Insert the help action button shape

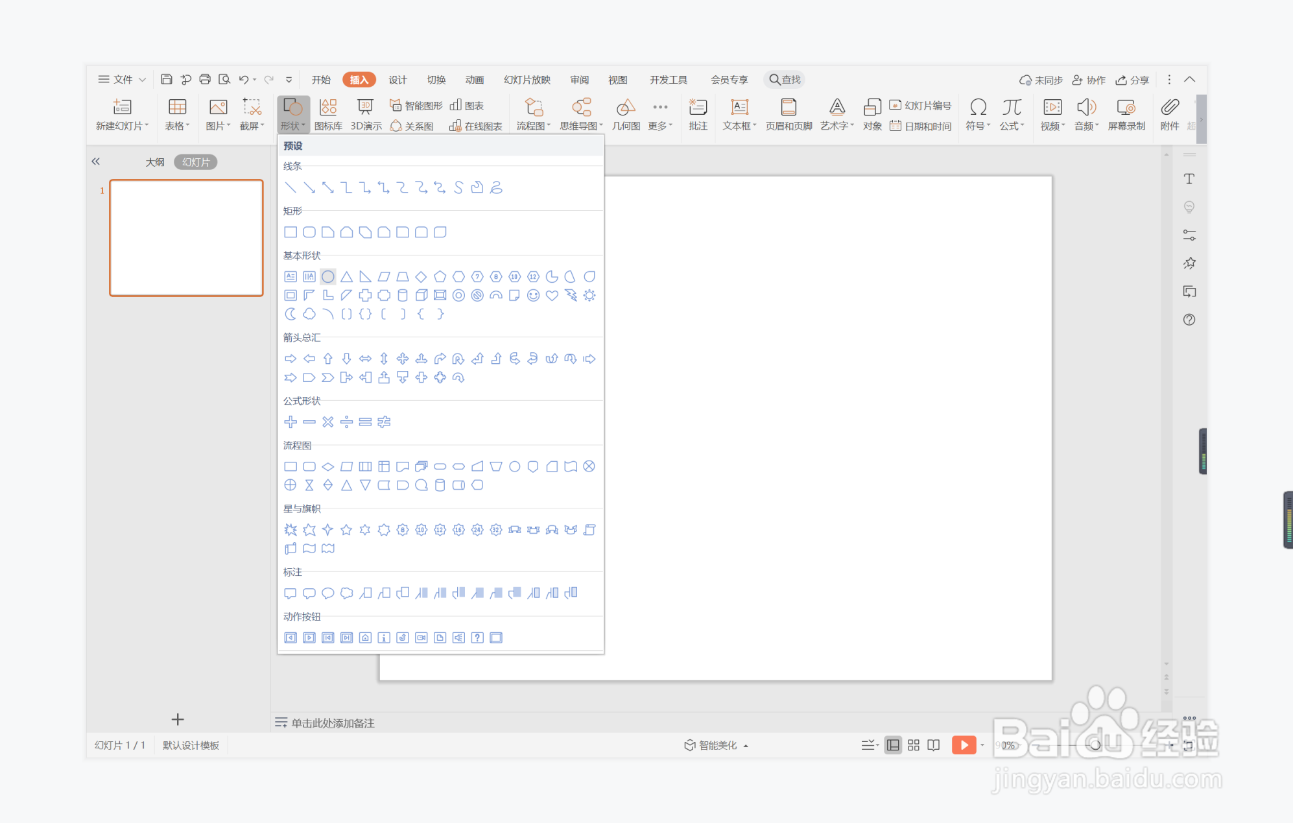coord(477,638)
